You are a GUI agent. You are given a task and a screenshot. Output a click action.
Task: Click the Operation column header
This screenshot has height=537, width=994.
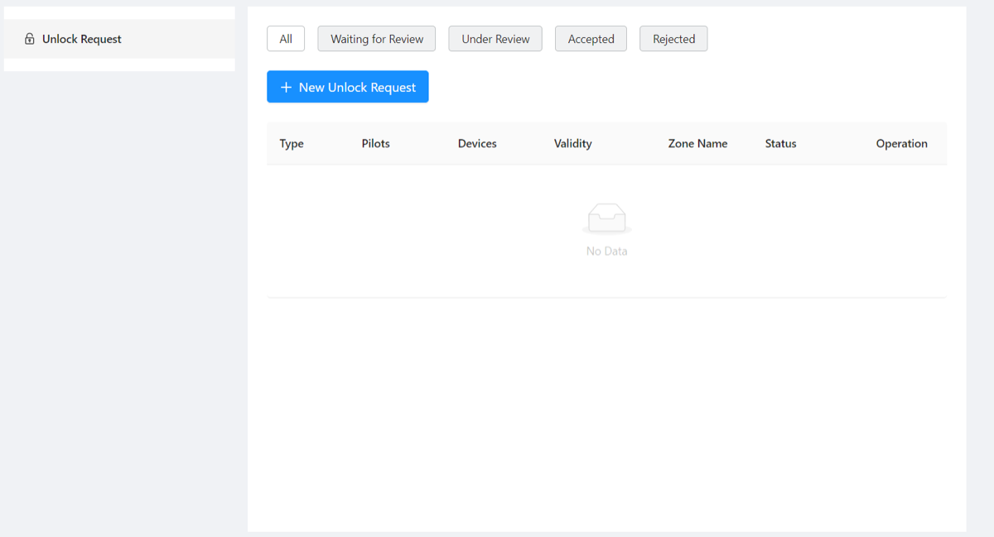(901, 143)
